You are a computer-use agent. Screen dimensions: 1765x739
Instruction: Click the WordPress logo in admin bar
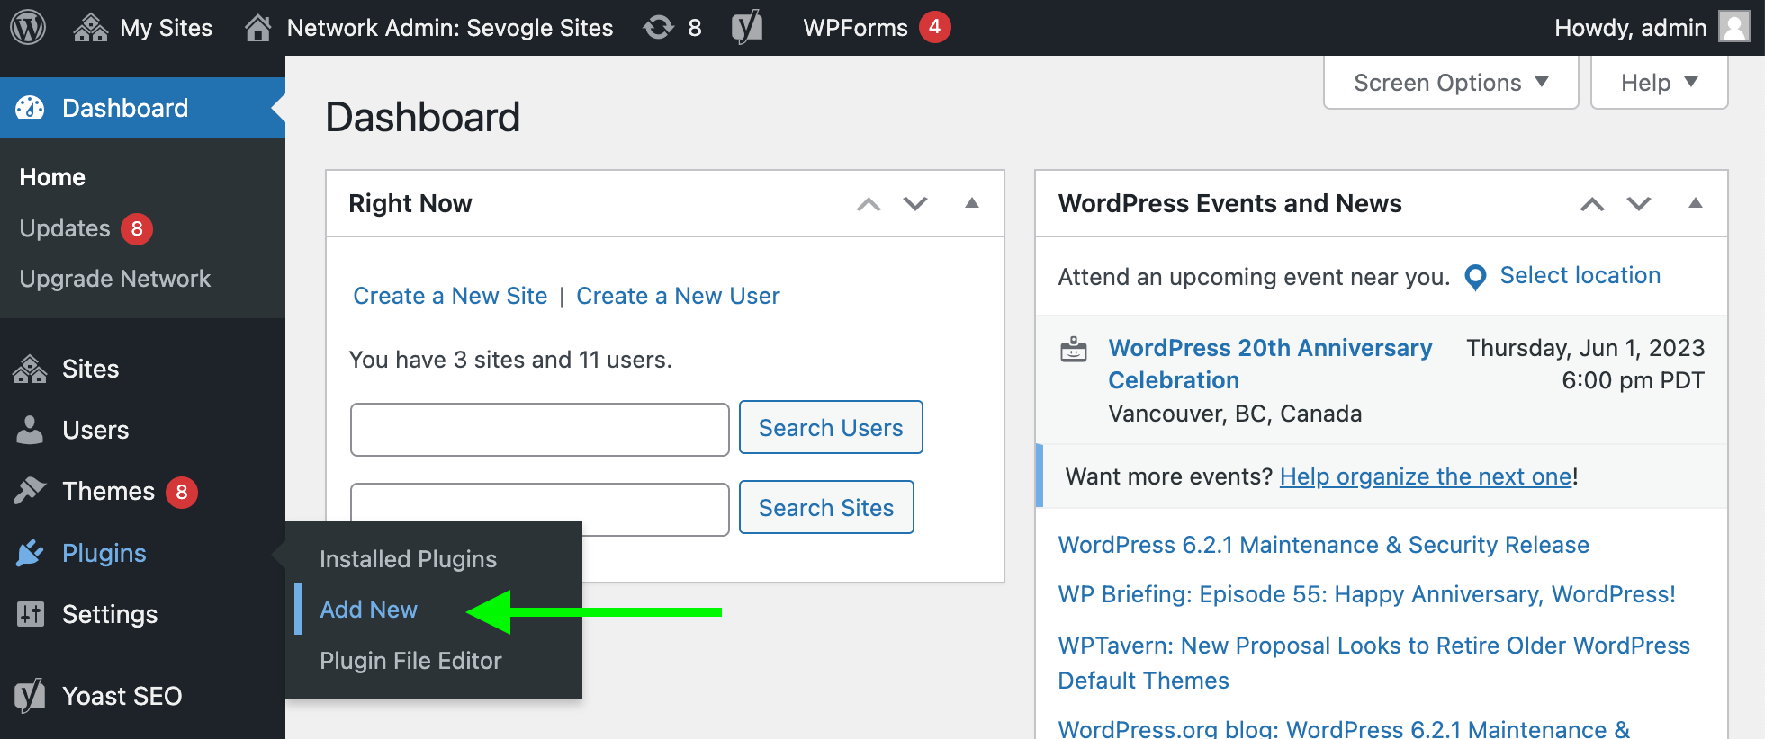click(28, 27)
